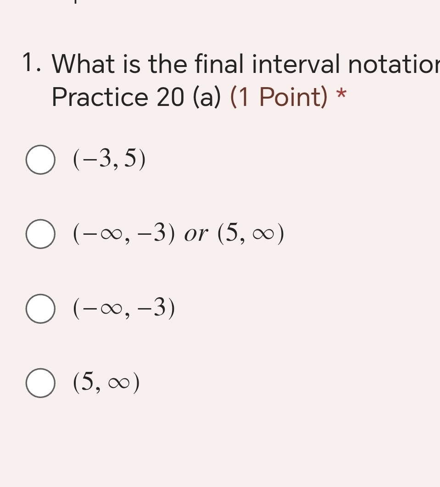Choose the radio button for the two-interval 'or' answer
The width and height of the screenshot is (440, 487).
pos(40,234)
